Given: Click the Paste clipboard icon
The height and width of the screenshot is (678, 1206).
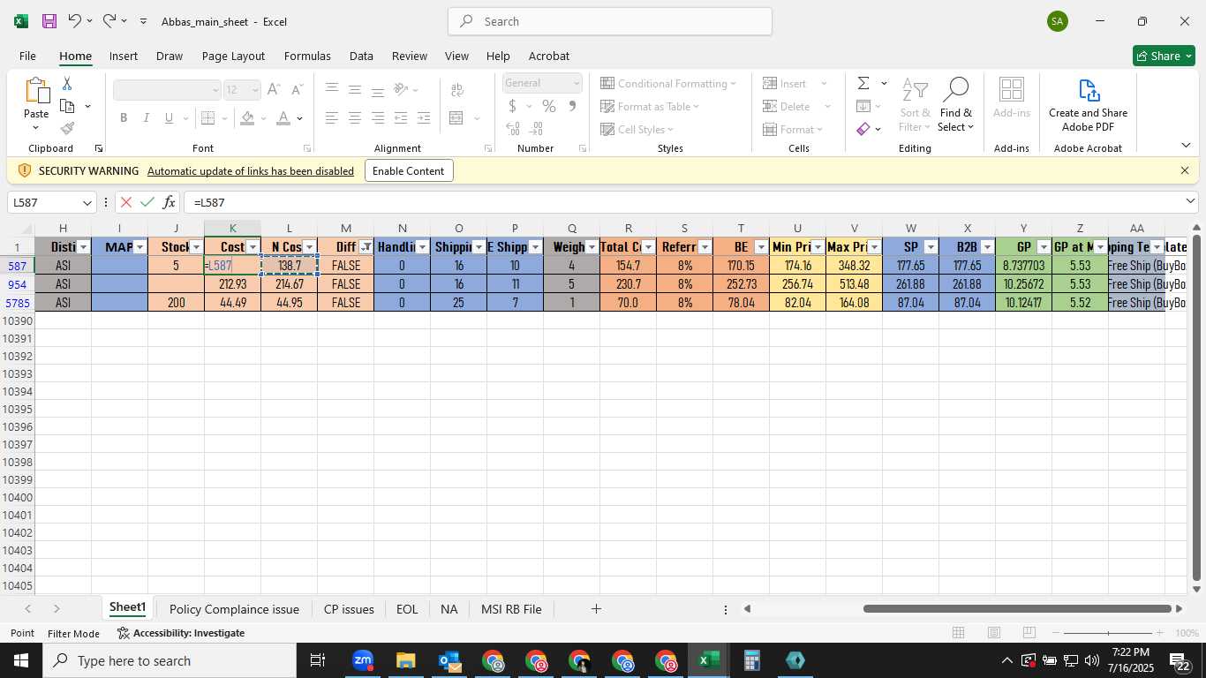Looking at the screenshot, I should [x=36, y=91].
